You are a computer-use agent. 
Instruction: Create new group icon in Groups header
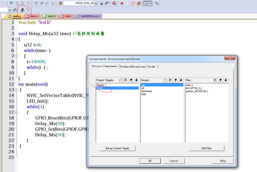pyautogui.click(x=165, y=80)
